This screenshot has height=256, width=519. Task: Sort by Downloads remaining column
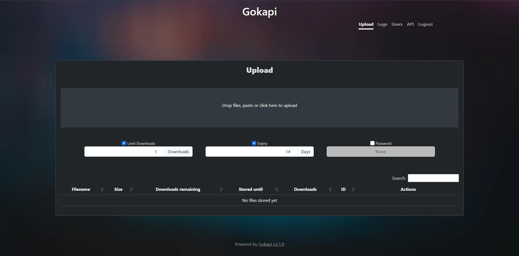coord(178,189)
